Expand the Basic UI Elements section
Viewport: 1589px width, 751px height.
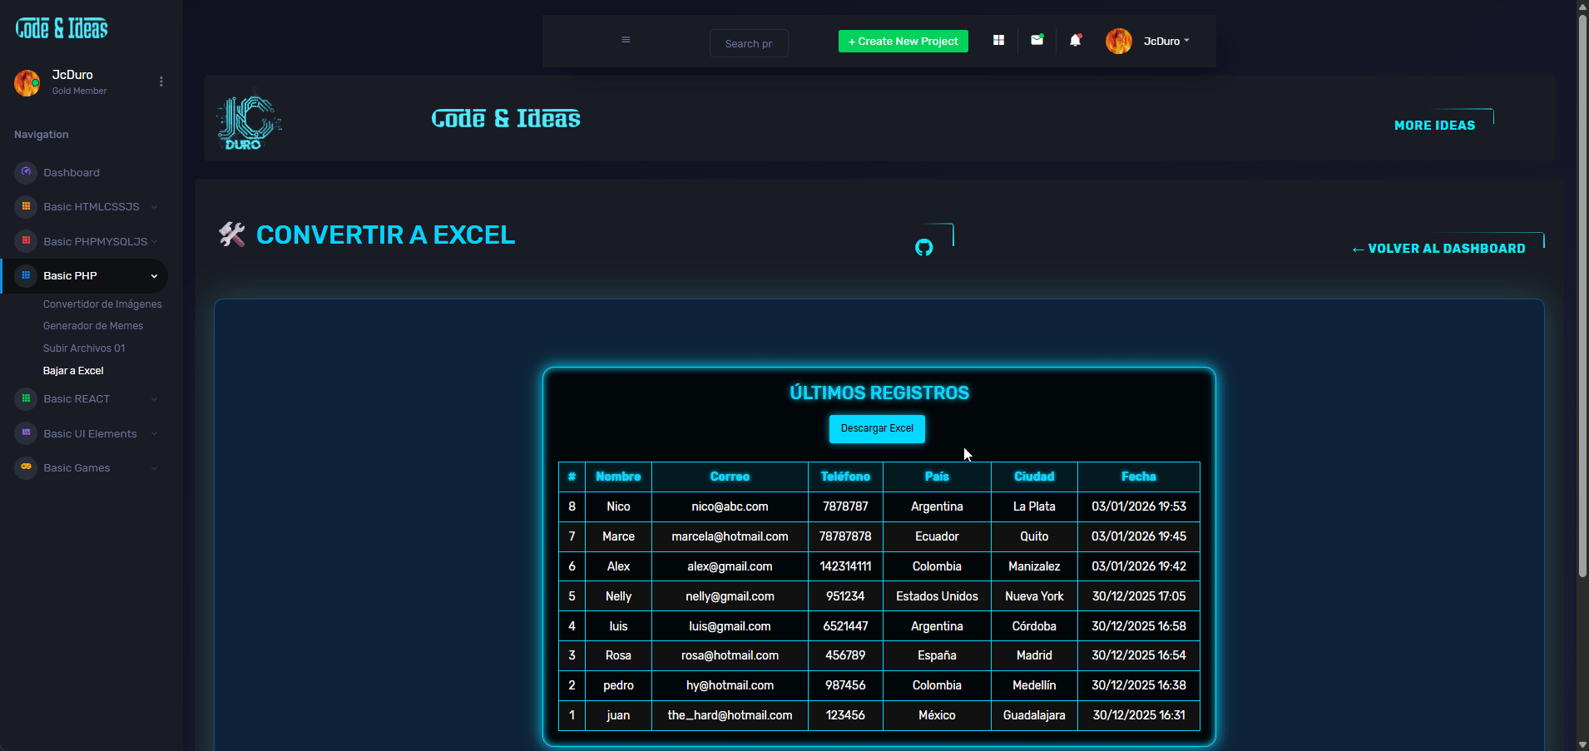[90, 434]
